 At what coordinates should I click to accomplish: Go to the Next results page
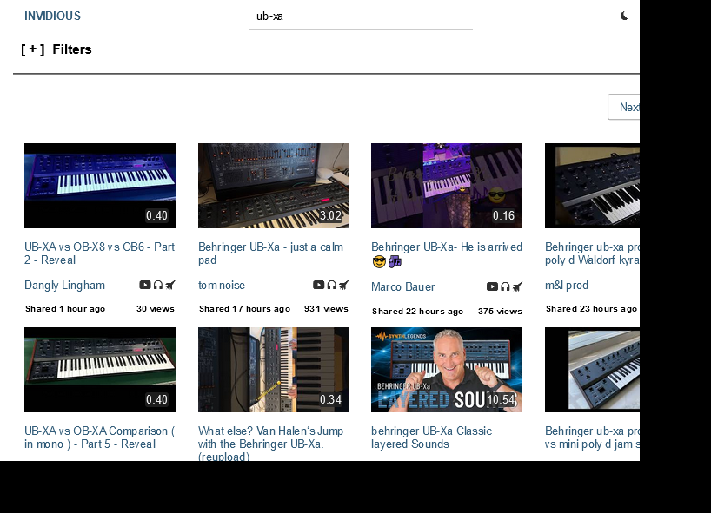click(624, 107)
